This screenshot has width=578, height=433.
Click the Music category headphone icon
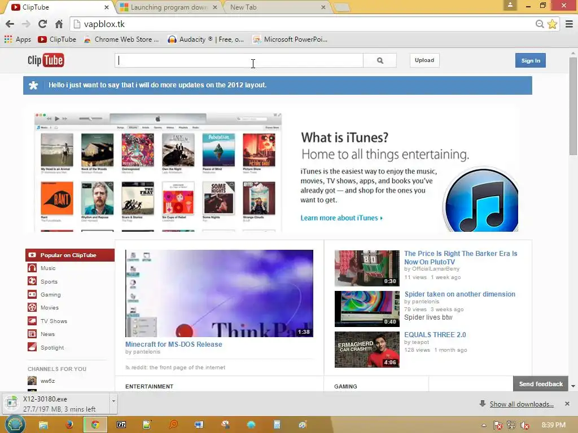pos(32,268)
